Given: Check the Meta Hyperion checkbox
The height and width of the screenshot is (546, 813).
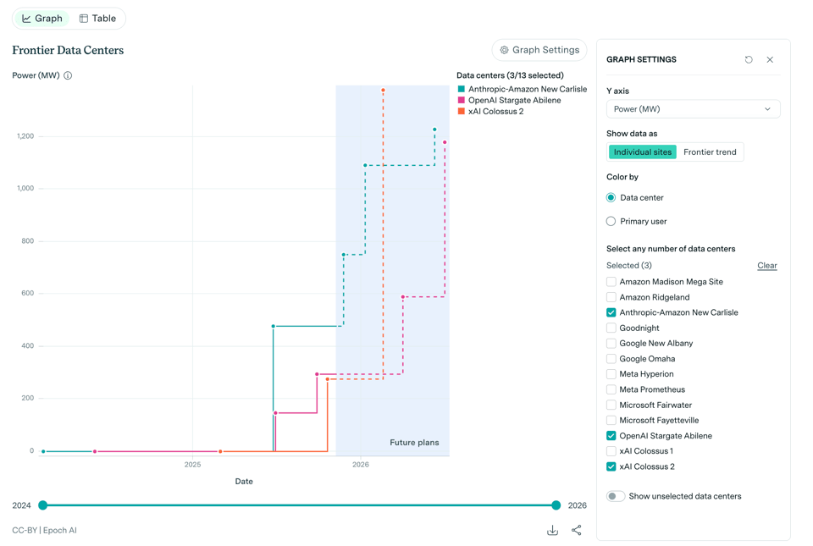Looking at the screenshot, I should pos(611,374).
